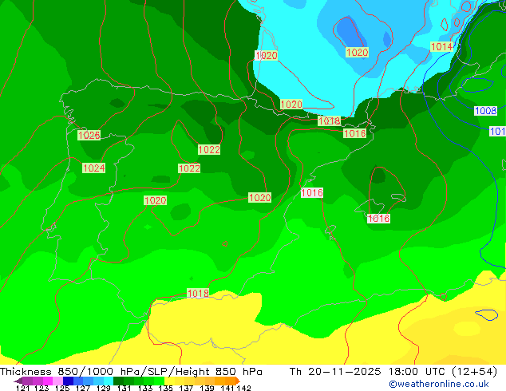Click the bright yellow 135 legend swatch
The height and width of the screenshot is (391, 506).
(169, 381)
